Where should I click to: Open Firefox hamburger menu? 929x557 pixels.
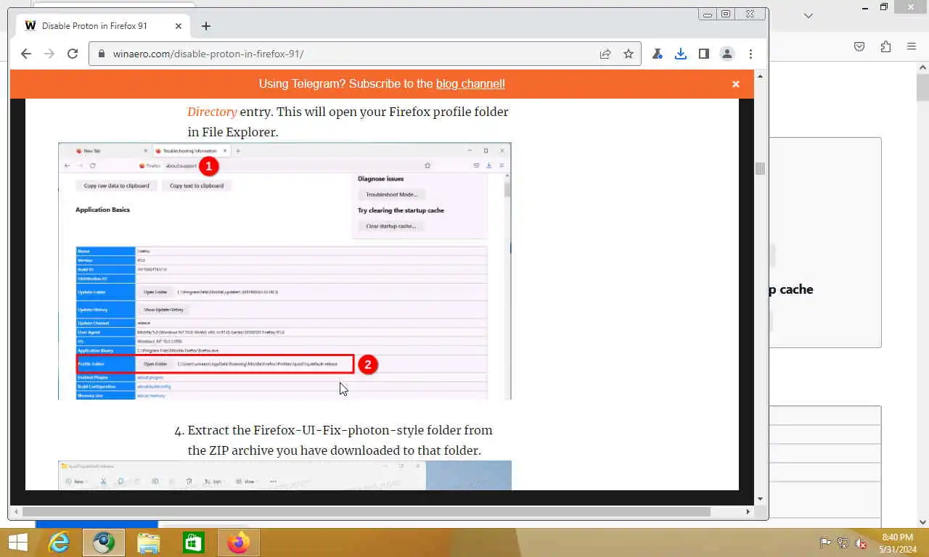point(912,46)
